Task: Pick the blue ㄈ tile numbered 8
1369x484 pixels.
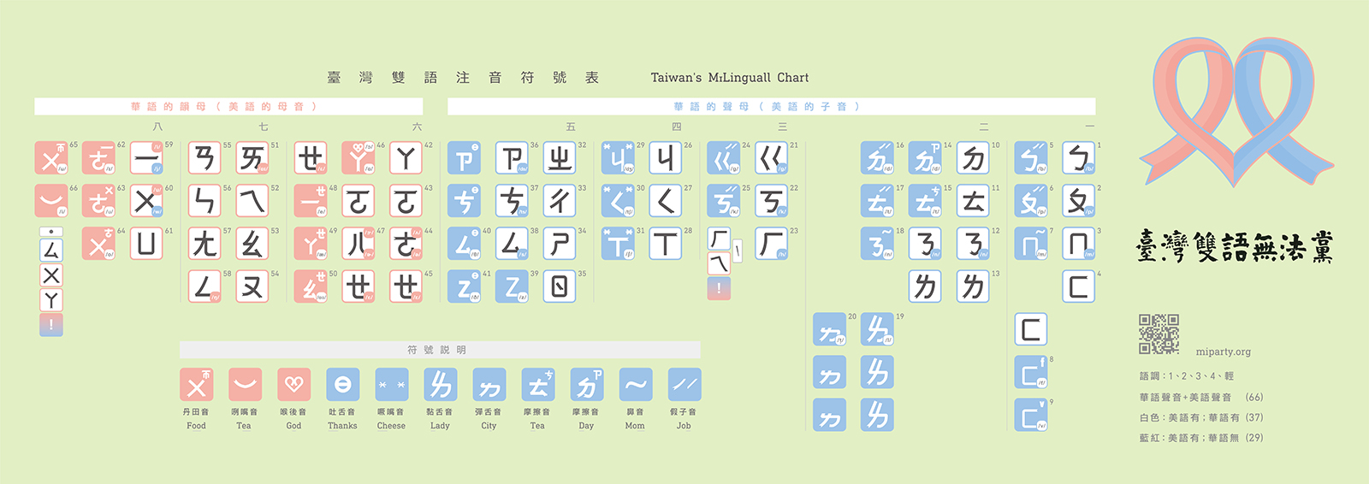Action: pyautogui.click(x=1031, y=372)
